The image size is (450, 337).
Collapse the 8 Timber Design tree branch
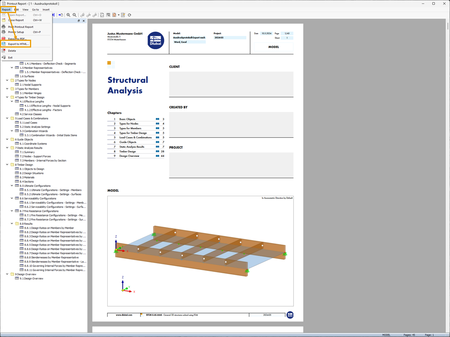click(x=7, y=164)
